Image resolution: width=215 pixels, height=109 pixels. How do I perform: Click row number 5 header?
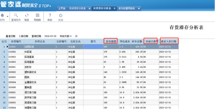click(4, 67)
